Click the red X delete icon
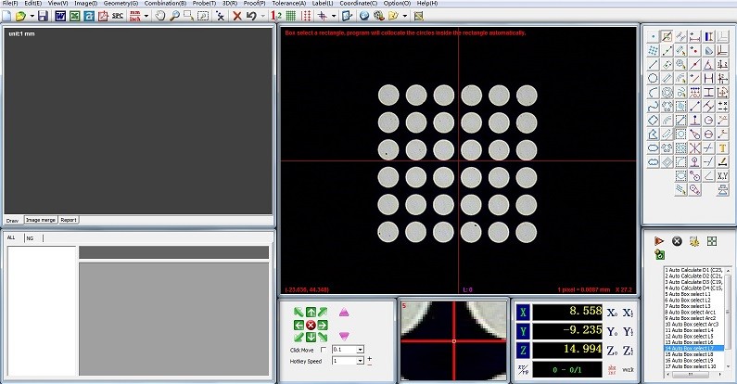The width and height of the screenshot is (737, 384). pos(237,16)
